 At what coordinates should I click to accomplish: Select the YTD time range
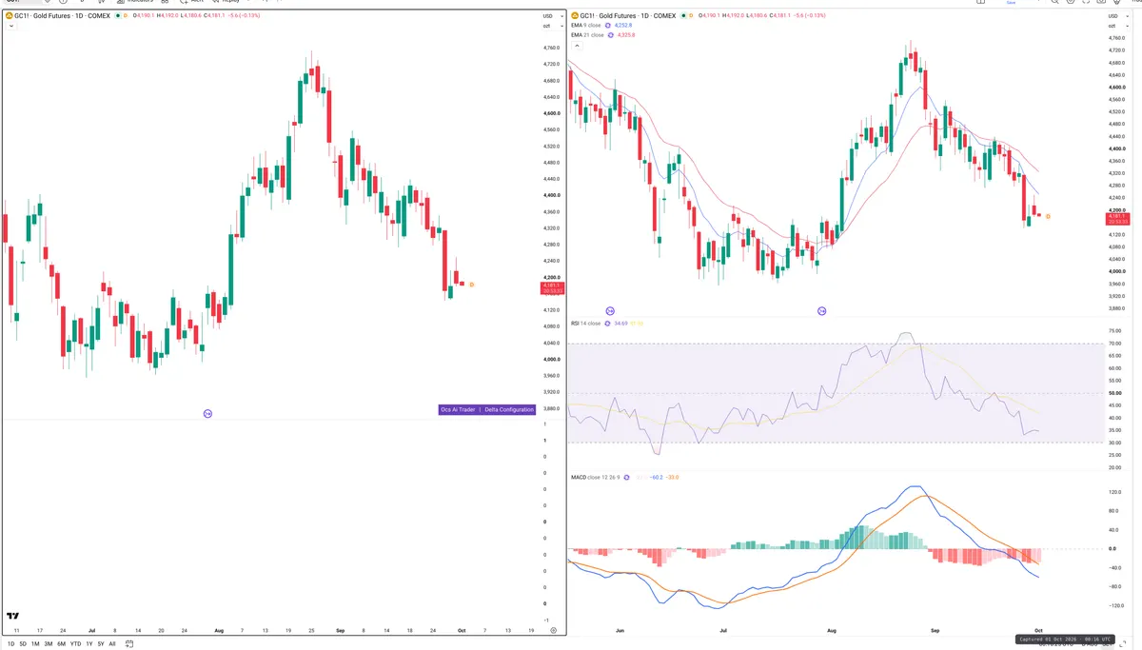[75, 644]
